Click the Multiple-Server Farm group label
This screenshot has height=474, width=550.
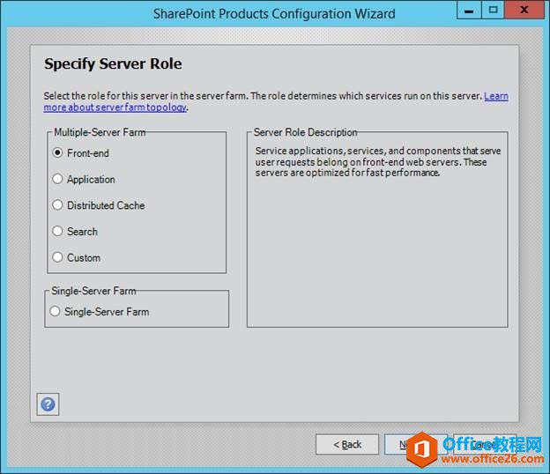100,132
